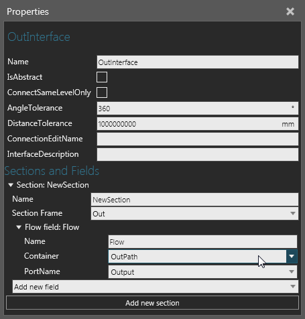
Task: Open the Add new field dropdown
Action: (x=156, y=287)
